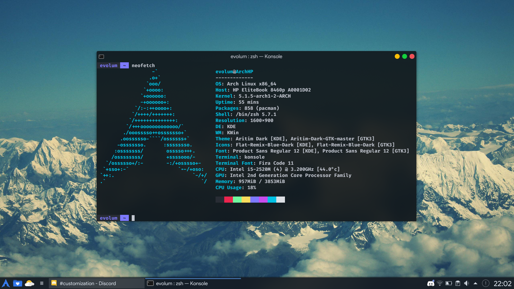514x289 pixels.
Task: Expand the hidden system tray icons arrow
Action: 475,283
